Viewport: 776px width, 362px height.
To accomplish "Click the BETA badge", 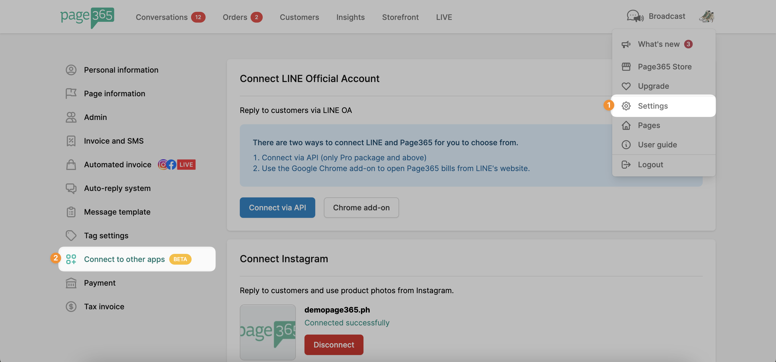I will click(180, 259).
